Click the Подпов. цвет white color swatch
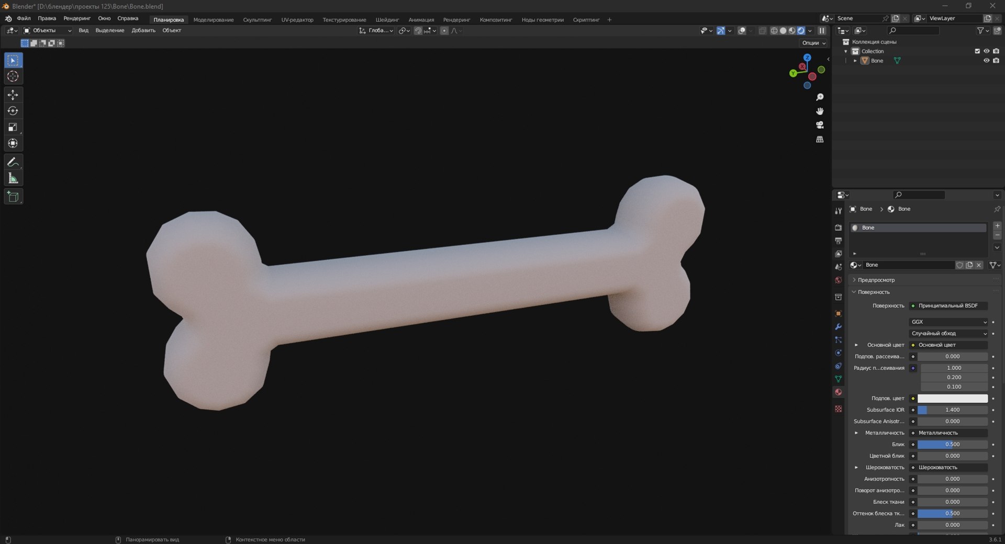This screenshot has height=544, width=1005. (x=953, y=399)
